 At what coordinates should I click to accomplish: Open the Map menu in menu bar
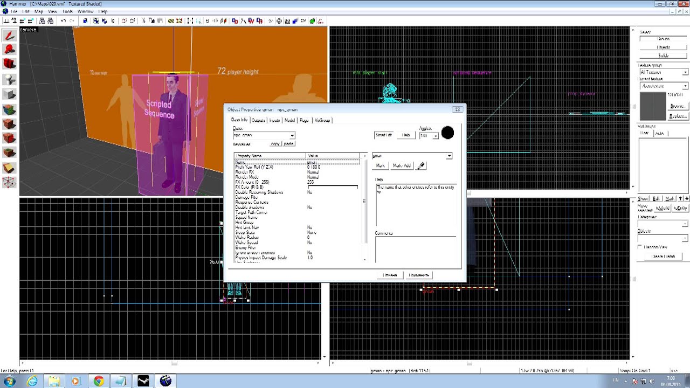coord(39,11)
